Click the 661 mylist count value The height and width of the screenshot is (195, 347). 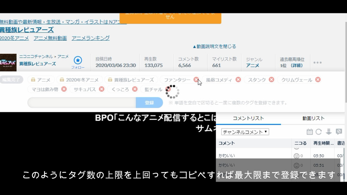[216, 65]
